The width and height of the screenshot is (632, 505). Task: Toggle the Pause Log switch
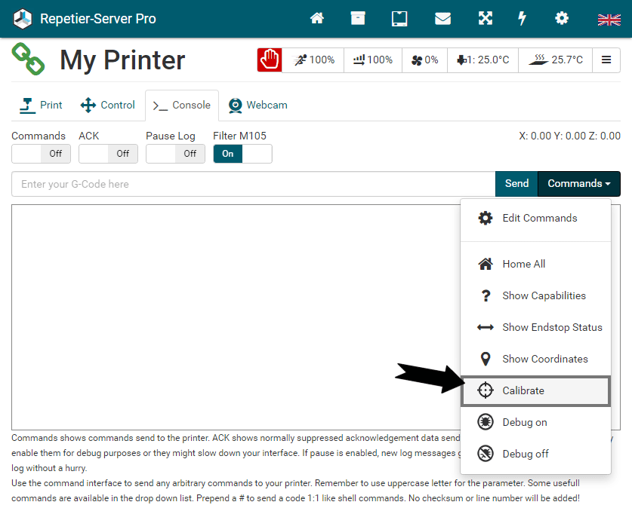coord(176,154)
